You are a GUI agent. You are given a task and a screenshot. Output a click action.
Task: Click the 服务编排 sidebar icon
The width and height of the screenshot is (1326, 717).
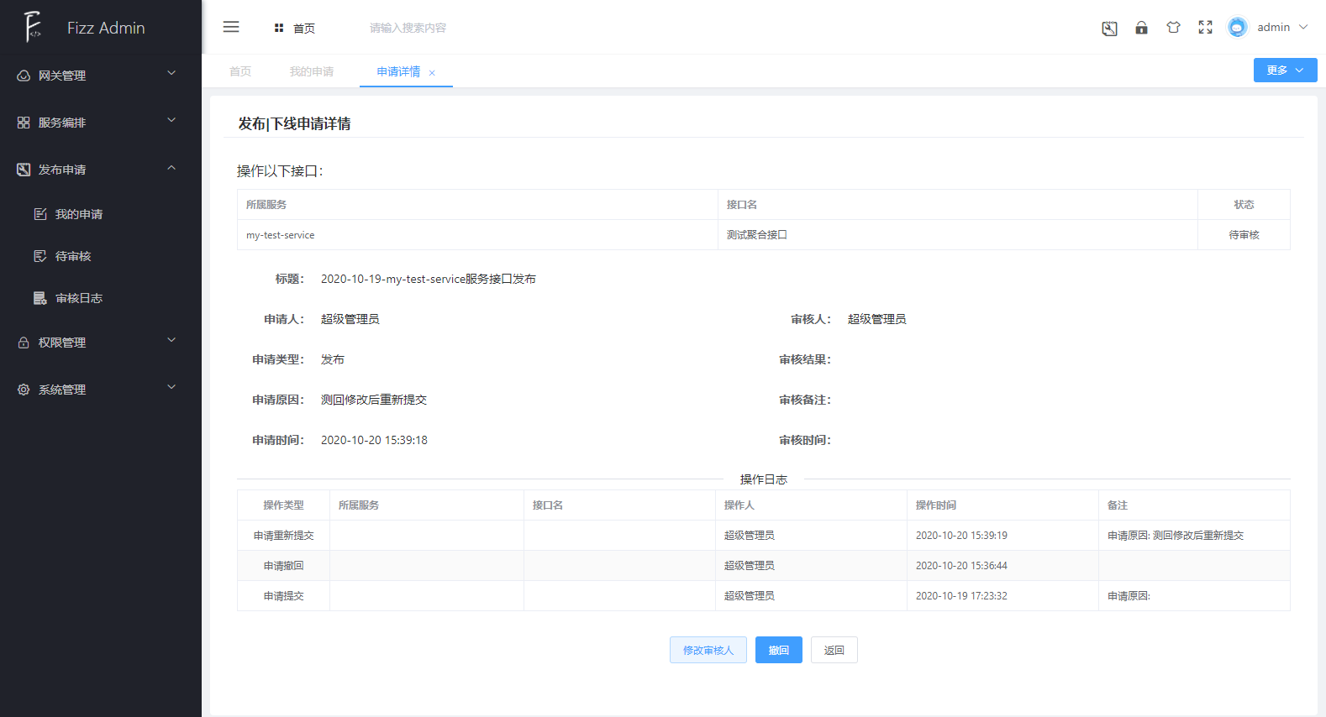coord(24,123)
